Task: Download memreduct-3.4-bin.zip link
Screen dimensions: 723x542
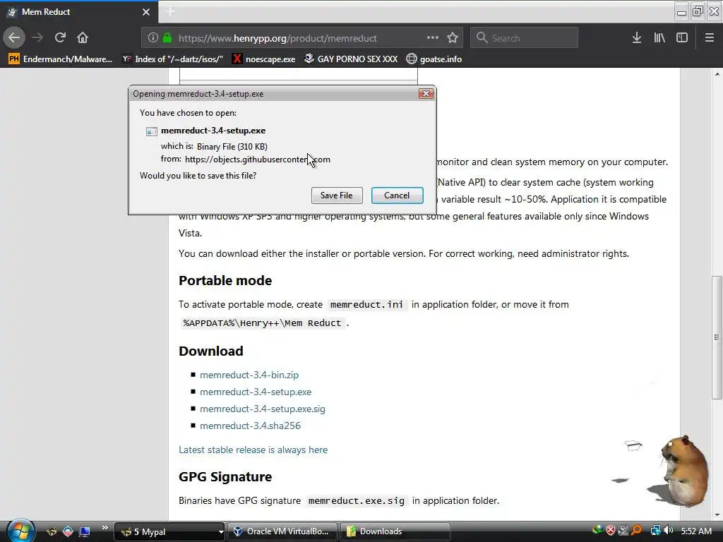Action: pyautogui.click(x=249, y=375)
